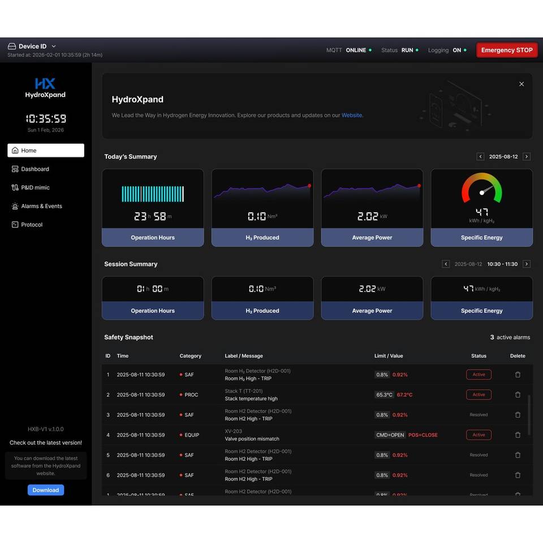Click the 10:30 - 11:30 session time range

pos(502,264)
